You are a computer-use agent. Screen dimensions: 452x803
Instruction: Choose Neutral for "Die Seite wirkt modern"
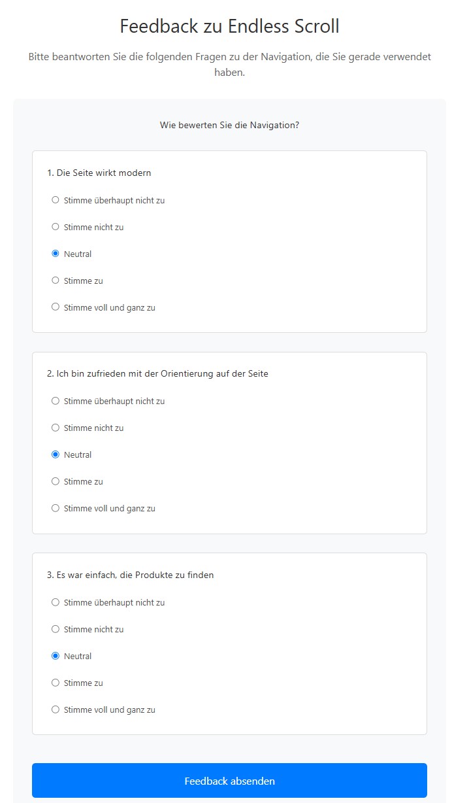pyautogui.click(x=56, y=254)
